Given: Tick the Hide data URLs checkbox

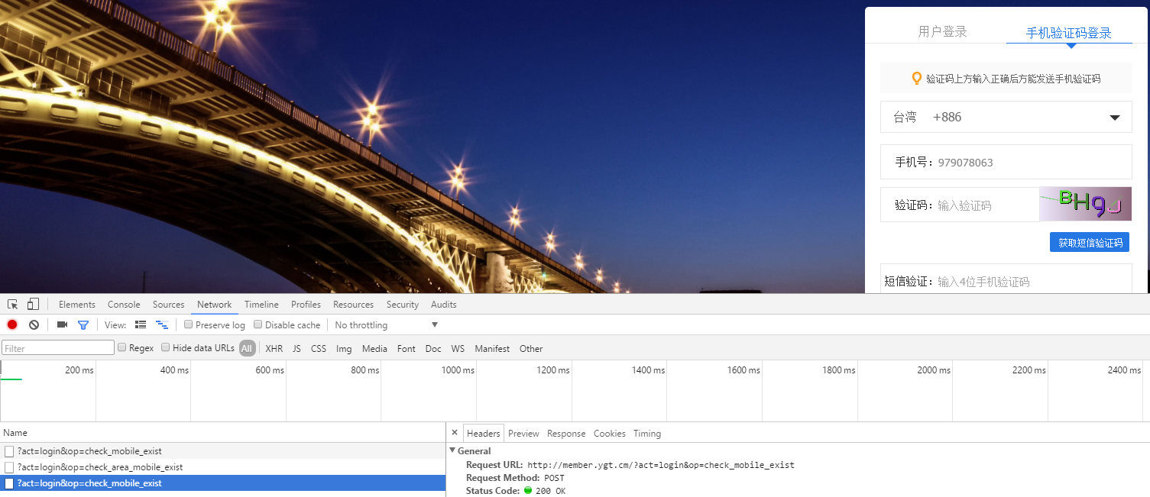Looking at the screenshot, I should [x=166, y=348].
